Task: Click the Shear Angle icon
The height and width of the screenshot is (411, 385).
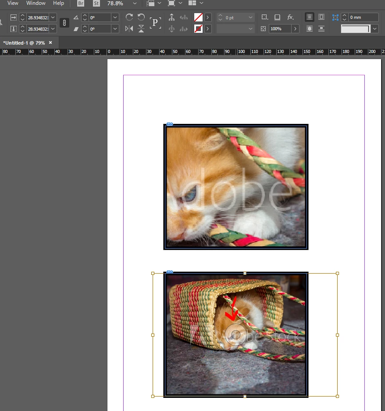Action: 76,29
